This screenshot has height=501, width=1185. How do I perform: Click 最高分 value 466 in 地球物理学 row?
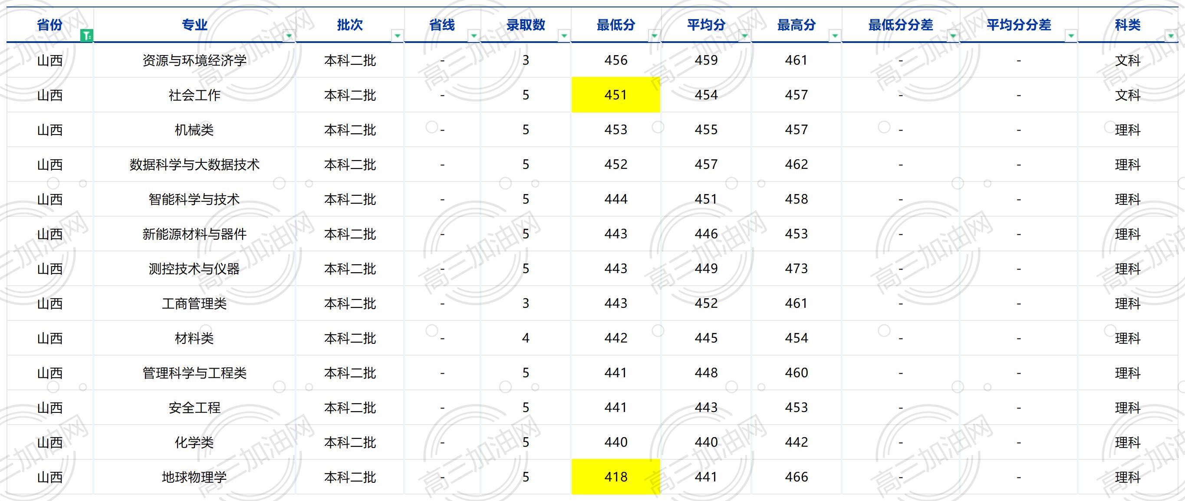point(796,477)
